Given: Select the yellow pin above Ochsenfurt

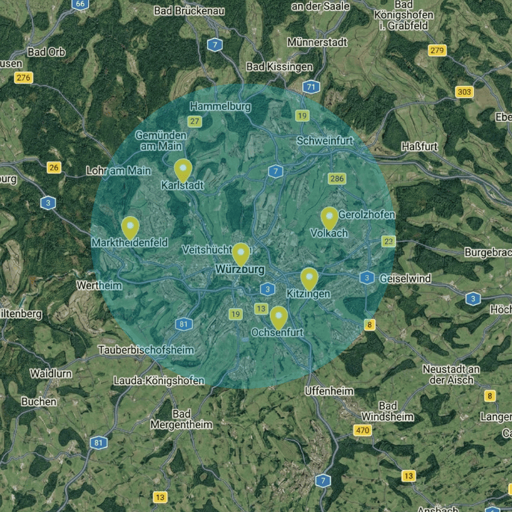Looking at the screenshot, I should tap(279, 318).
